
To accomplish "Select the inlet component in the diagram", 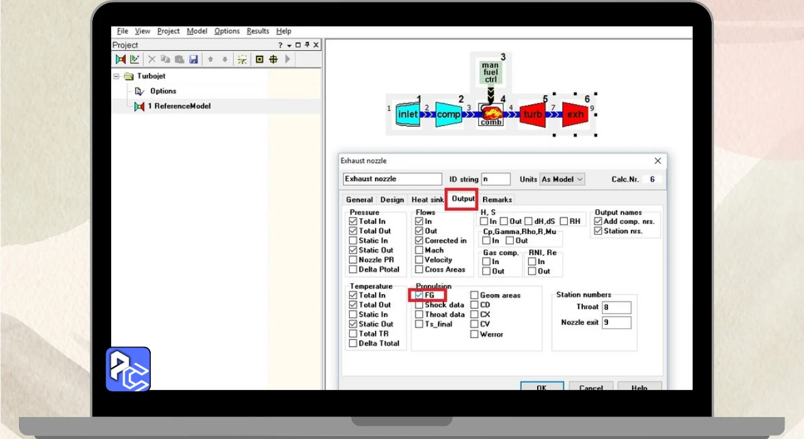I will pos(408,114).
